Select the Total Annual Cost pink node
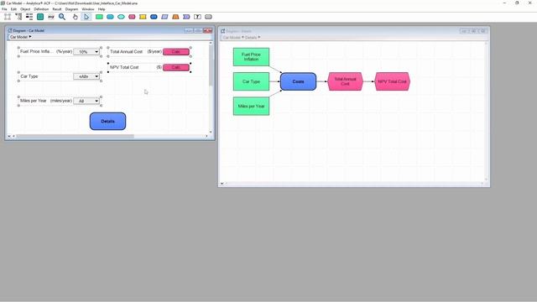 (345, 81)
